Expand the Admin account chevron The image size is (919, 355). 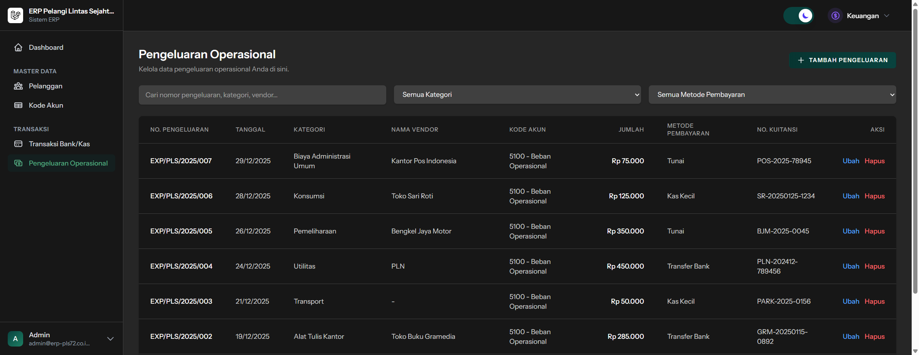(110, 339)
